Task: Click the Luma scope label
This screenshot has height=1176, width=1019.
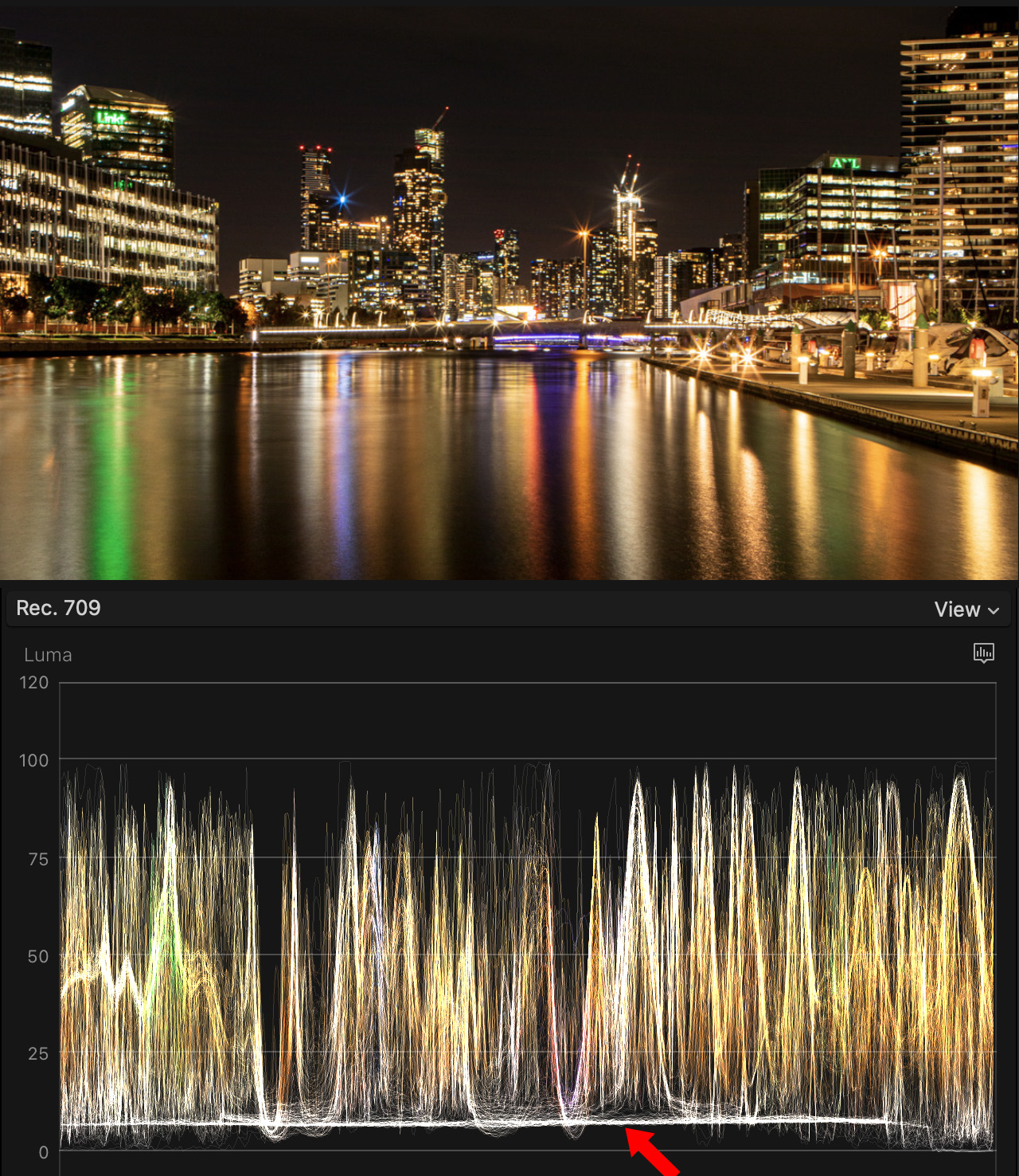Action: (x=48, y=655)
